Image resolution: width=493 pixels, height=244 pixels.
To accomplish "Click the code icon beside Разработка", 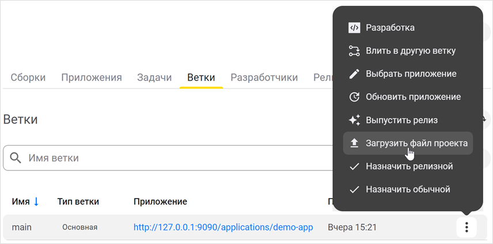I will (354, 28).
